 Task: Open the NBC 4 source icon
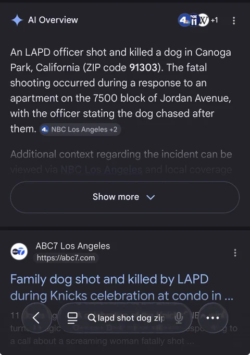click(x=184, y=20)
